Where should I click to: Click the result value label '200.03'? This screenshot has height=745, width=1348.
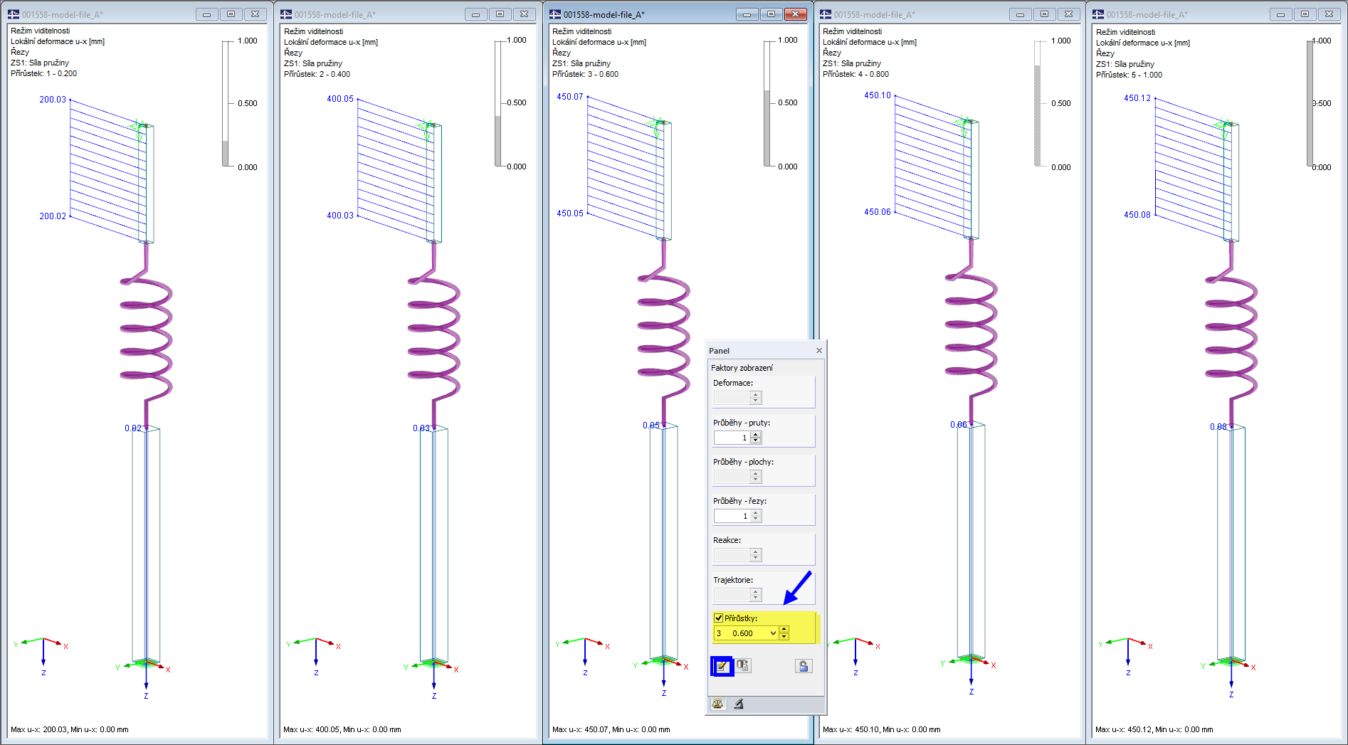pyautogui.click(x=53, y=100)
